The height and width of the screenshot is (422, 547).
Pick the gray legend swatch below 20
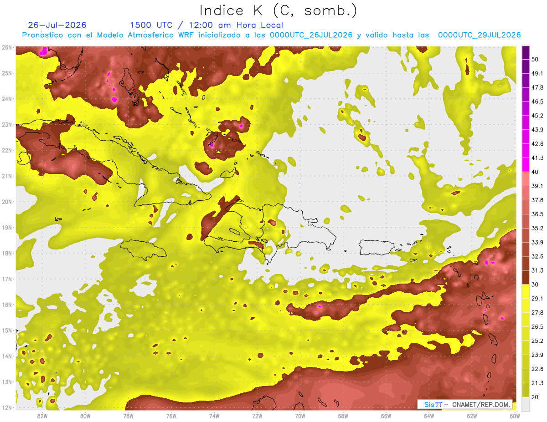click(526, 404)
